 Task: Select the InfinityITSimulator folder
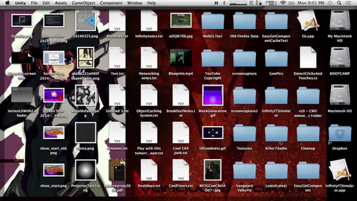(x=276, y=95)
